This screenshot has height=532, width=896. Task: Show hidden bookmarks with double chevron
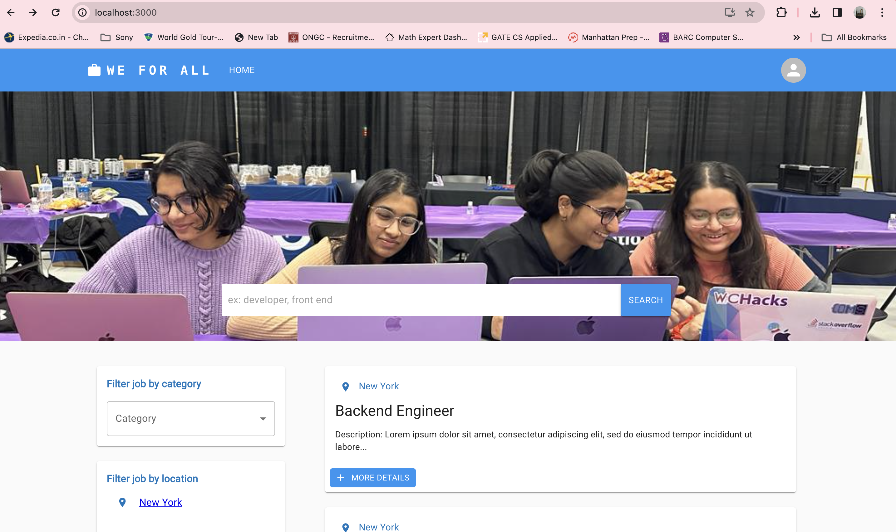point(796,37)
